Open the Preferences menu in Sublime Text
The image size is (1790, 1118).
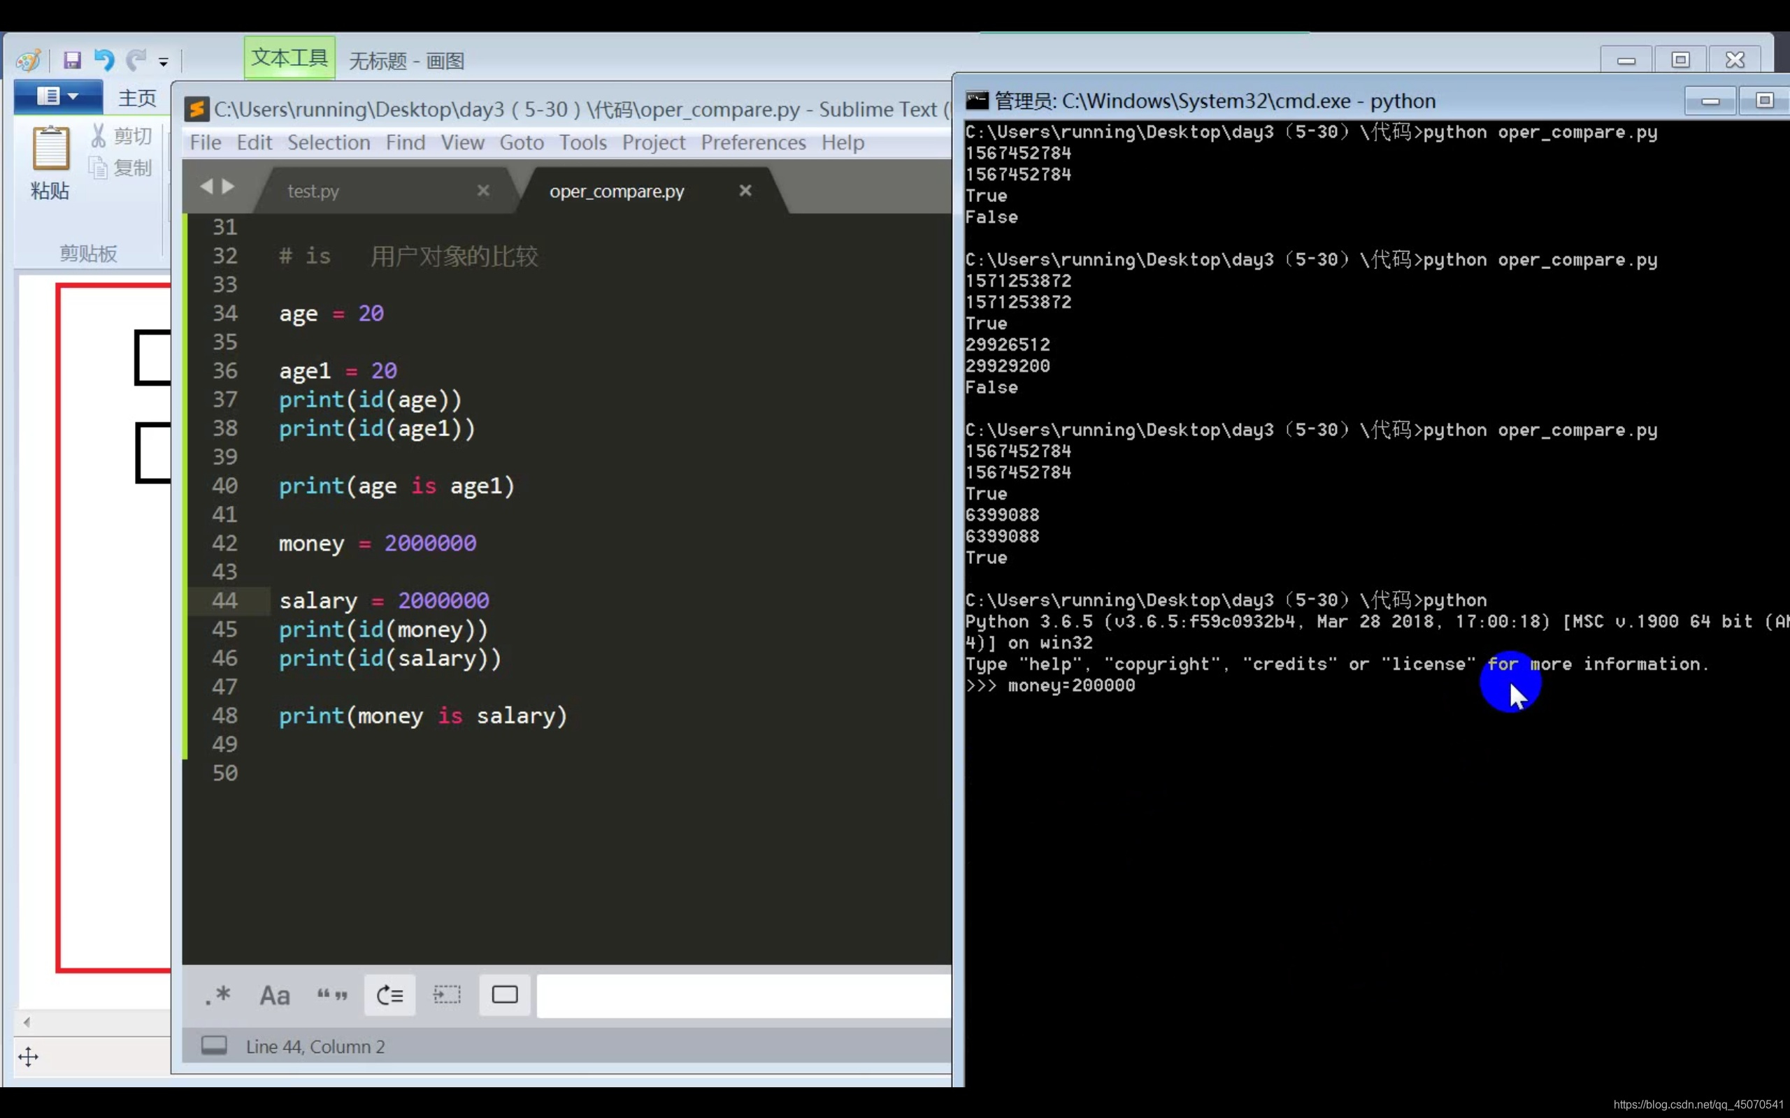753,142
